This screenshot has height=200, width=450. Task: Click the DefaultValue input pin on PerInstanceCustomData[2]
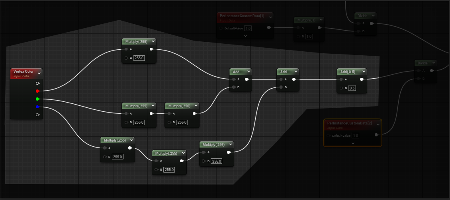point(329,136)
